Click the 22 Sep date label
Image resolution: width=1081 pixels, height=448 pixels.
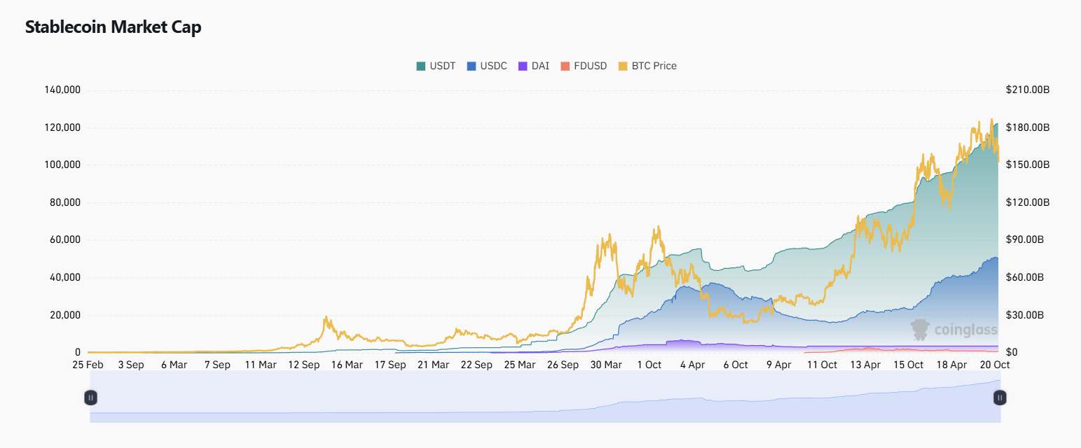[476, 365]
